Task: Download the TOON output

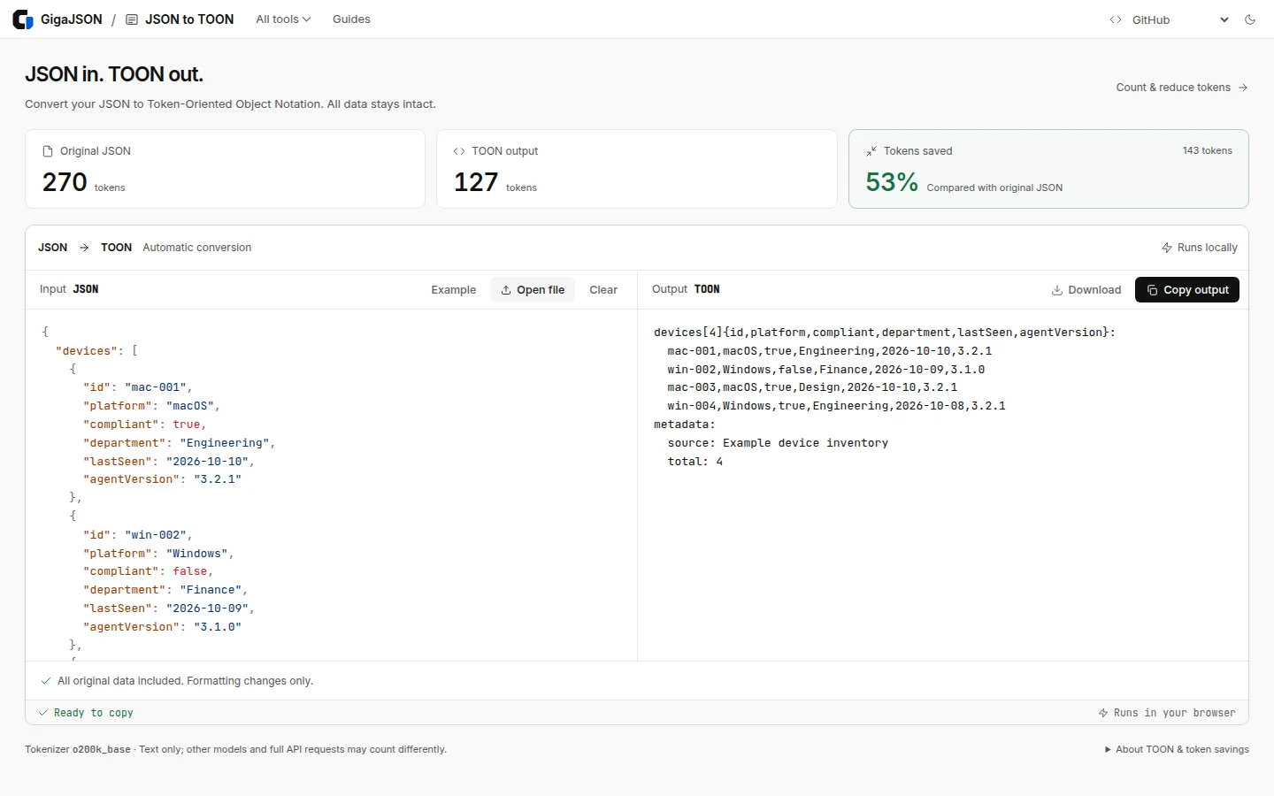Action: (1086, 290)
